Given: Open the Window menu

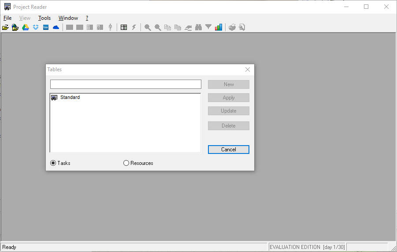Looking at the screenshot, I should (x=68, y=18).
